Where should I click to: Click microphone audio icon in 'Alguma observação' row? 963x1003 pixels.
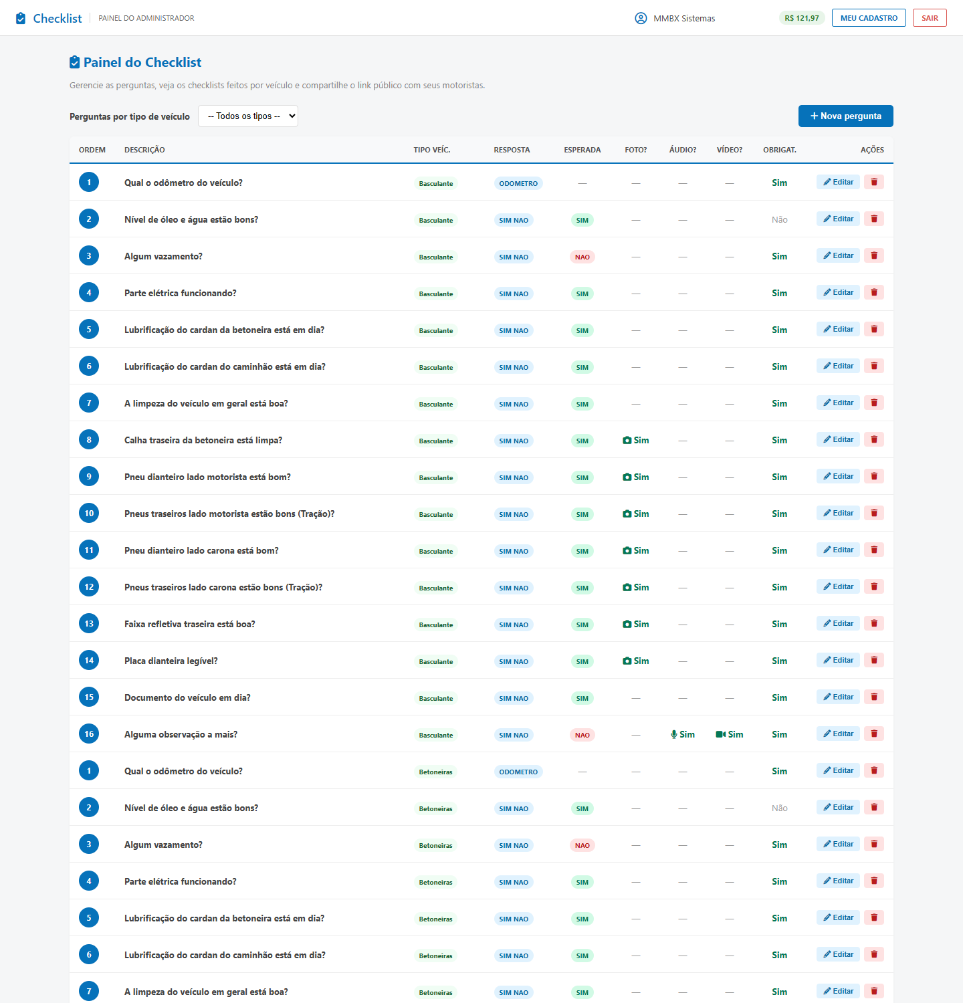pyautogui.click(x=674, y=734)
